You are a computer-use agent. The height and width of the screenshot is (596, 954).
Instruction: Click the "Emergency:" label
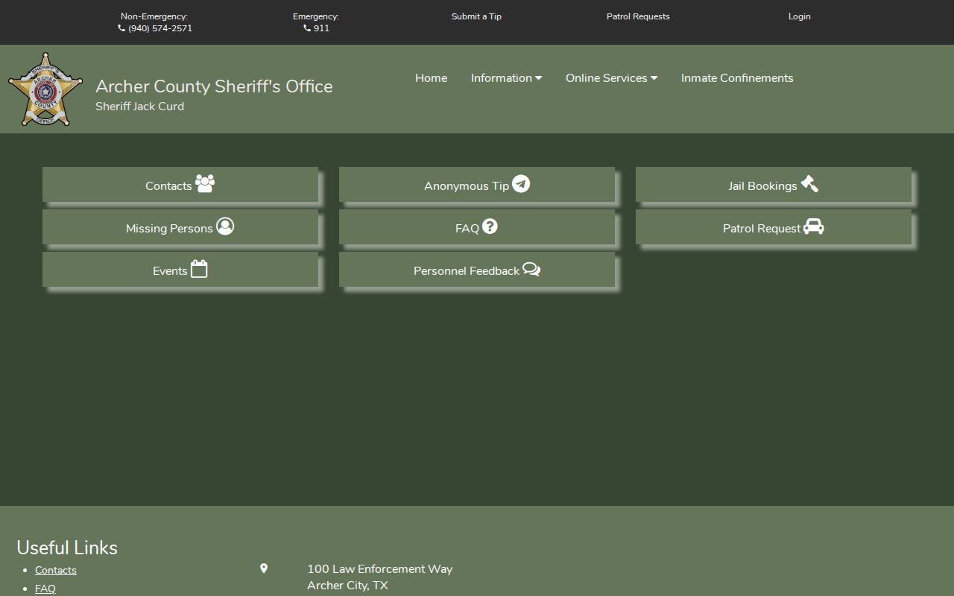tap(316, 16)
